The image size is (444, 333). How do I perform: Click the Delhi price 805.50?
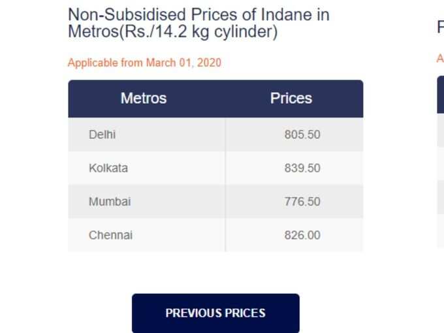[302, 135]
